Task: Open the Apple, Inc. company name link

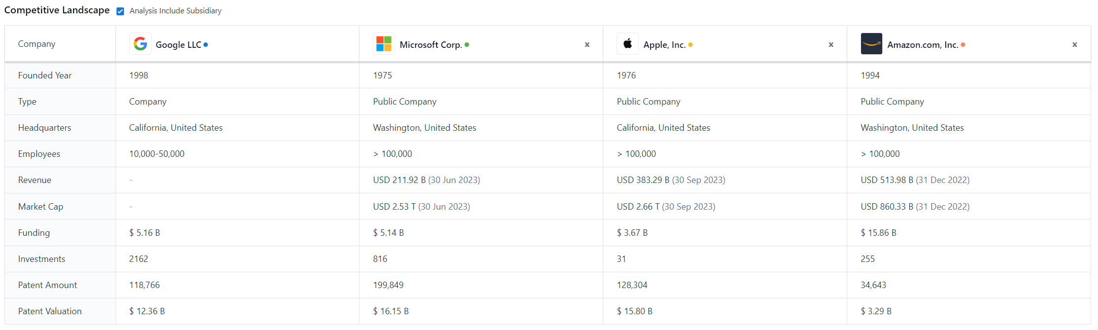Action: (664, 45)
